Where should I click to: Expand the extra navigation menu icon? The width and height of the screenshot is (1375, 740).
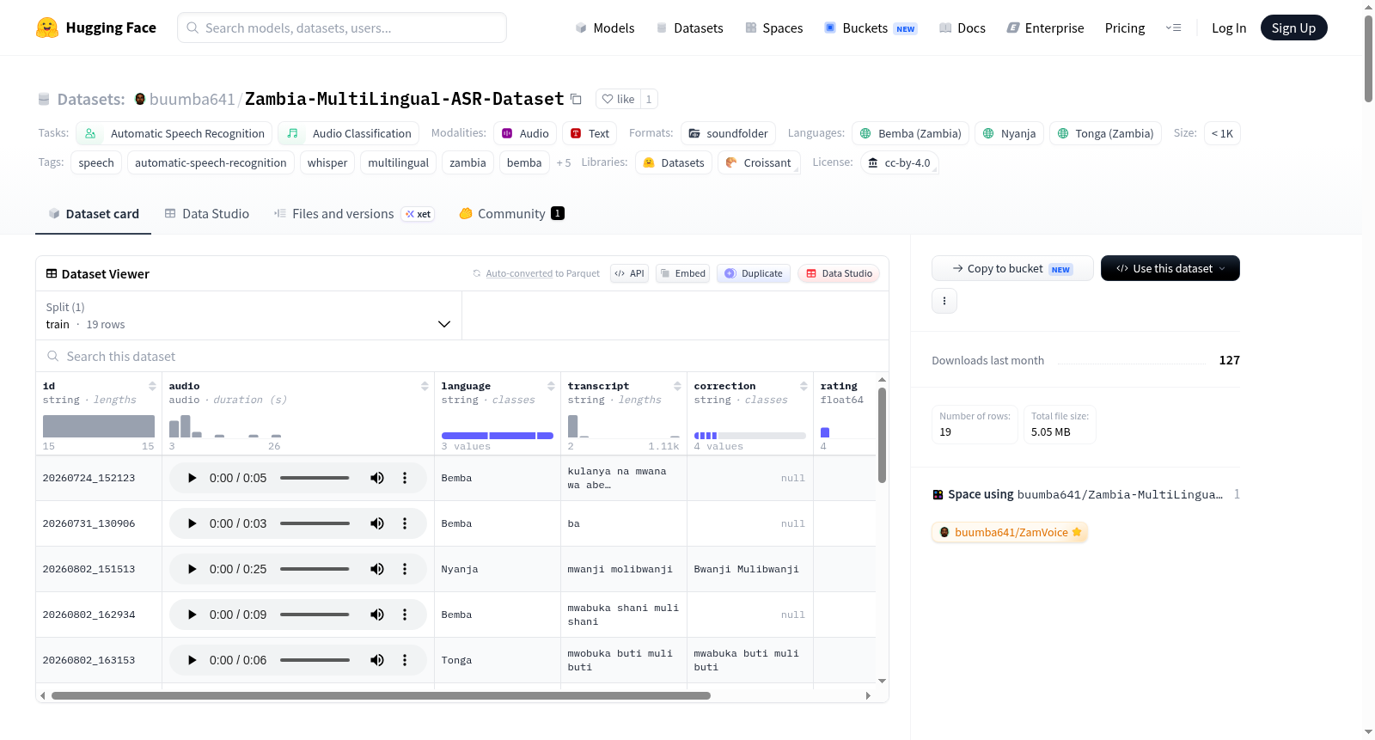1173,28
